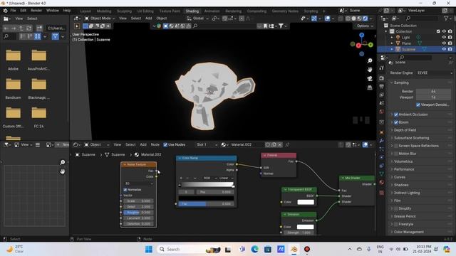Hide the Light object in outliner
Screen dimensions: 456x256
point(444,37)
